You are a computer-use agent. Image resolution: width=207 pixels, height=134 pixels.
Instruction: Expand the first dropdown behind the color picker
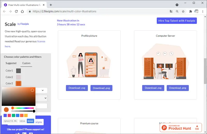tap(41, 90)
